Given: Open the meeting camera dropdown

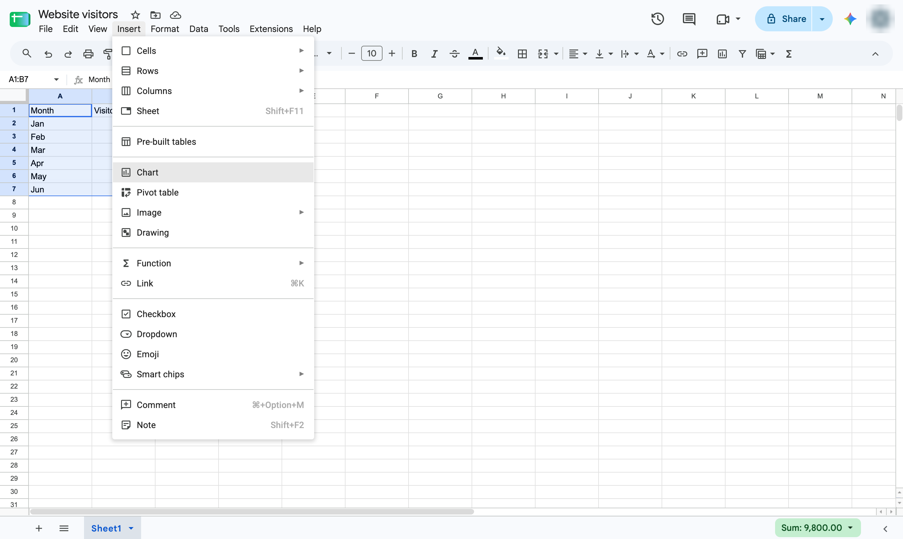Looking at the screenshot, I should click(x=738, y=19).
